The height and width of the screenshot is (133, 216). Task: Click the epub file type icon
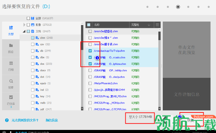37,83
